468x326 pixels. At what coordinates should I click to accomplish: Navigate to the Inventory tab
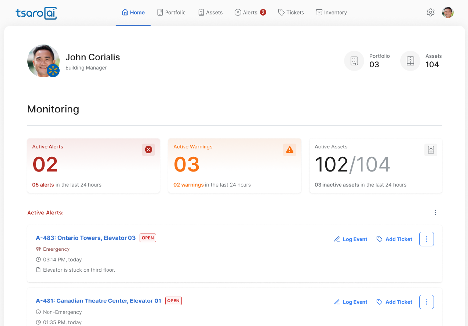(x=331, y=12)
